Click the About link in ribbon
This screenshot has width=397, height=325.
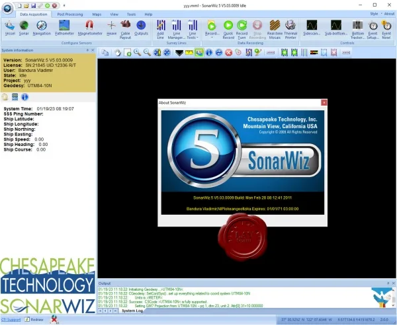(x=389, y=14)
